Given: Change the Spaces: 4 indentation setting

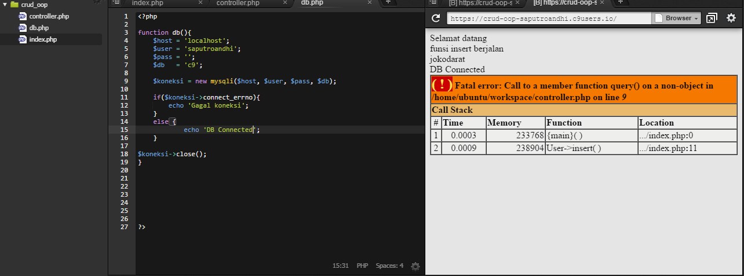Looking at the screenshot, I should tap(389, 266).
